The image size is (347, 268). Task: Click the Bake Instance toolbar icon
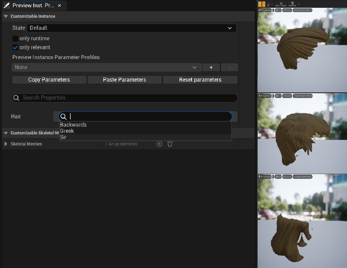(281, 4)
